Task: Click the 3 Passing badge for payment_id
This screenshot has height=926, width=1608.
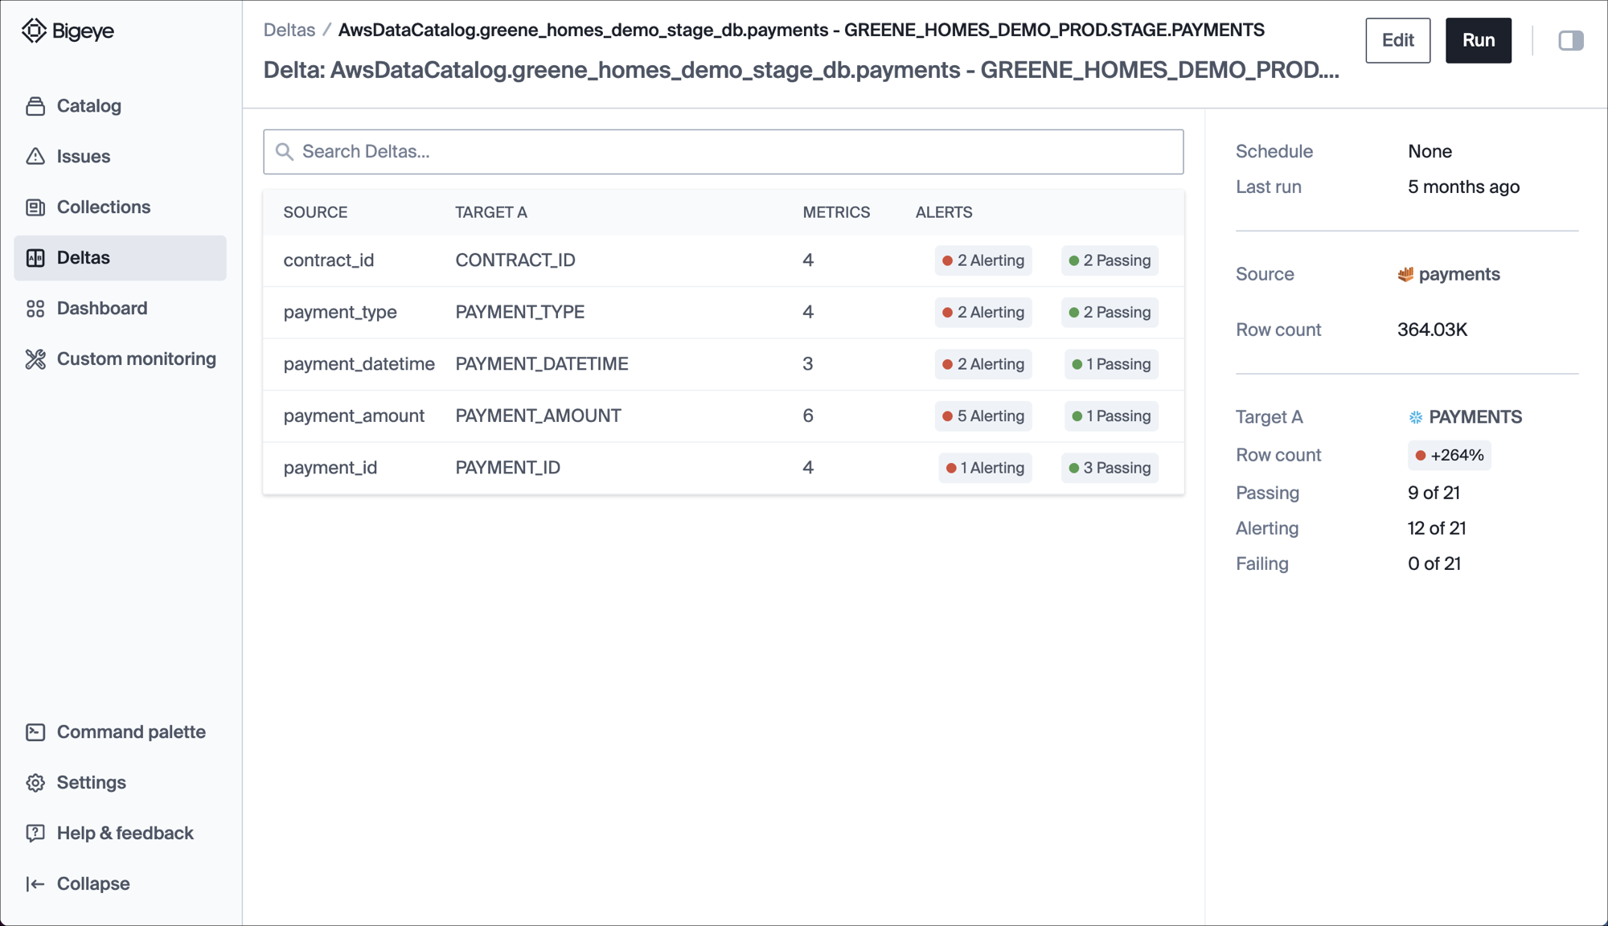Action: point(1110,468)
